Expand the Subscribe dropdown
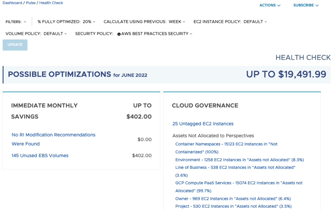Viewport: 334px width, 210px height. [306, 5]
